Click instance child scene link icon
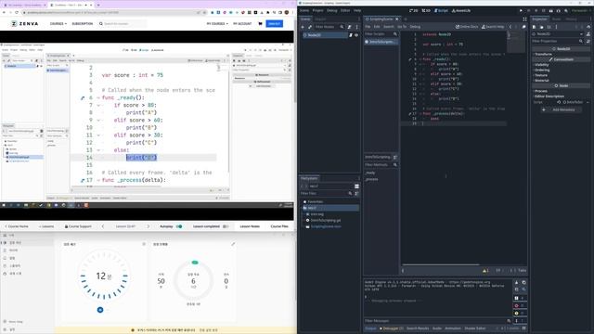594x334 pixels. (310, 27)
